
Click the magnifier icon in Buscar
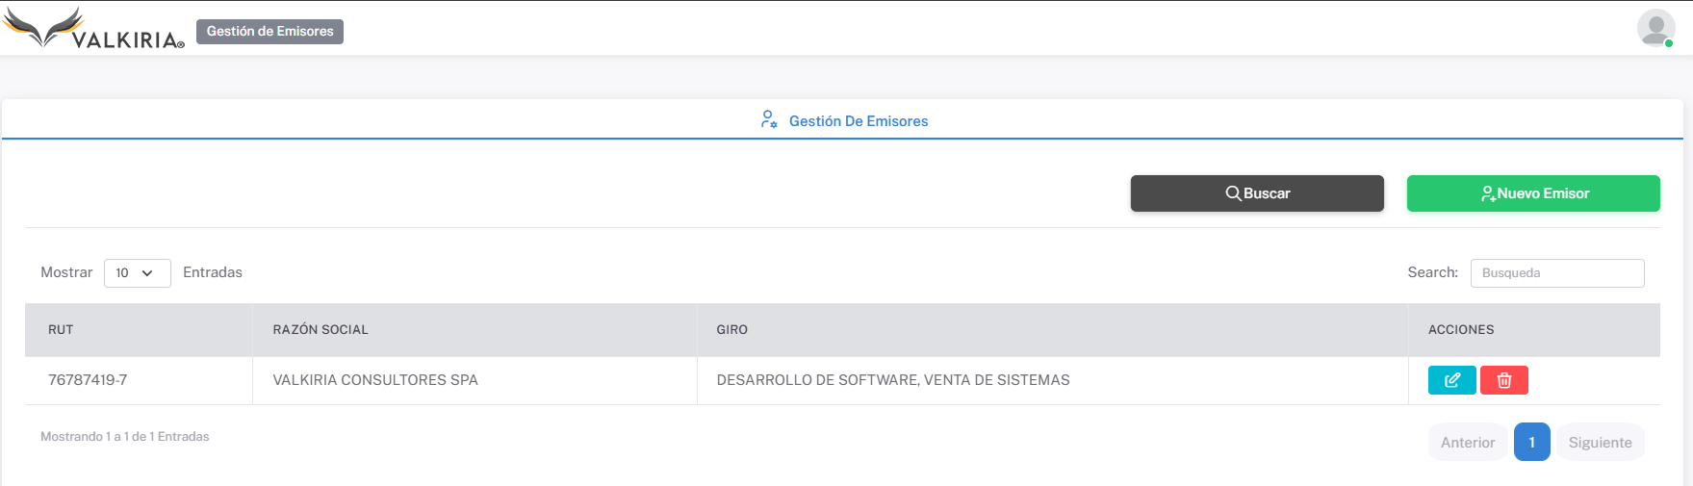tap(1232, 193)
